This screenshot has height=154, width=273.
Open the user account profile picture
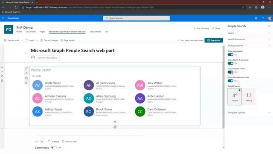(x=270, y=18)
